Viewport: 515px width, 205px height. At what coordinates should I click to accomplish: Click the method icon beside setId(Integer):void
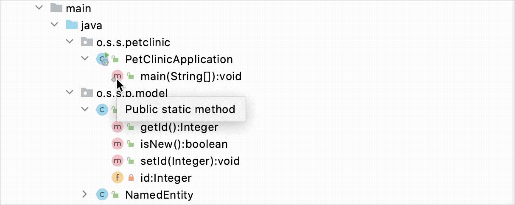[x=117, y=161]
